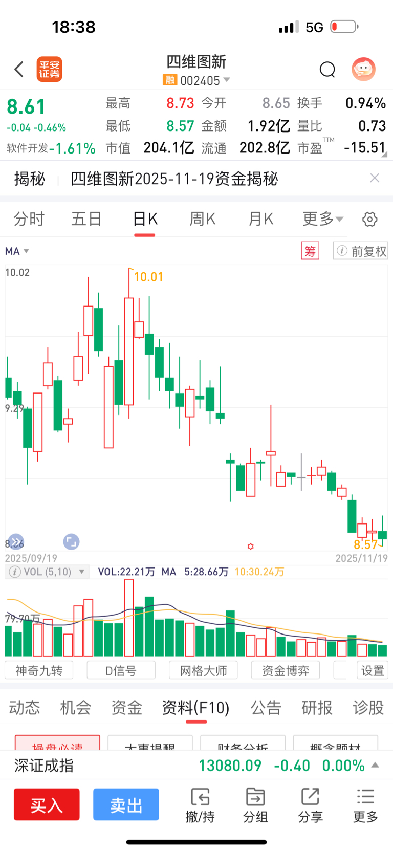Tap the blue 卖出 button

tap(126, 804)
